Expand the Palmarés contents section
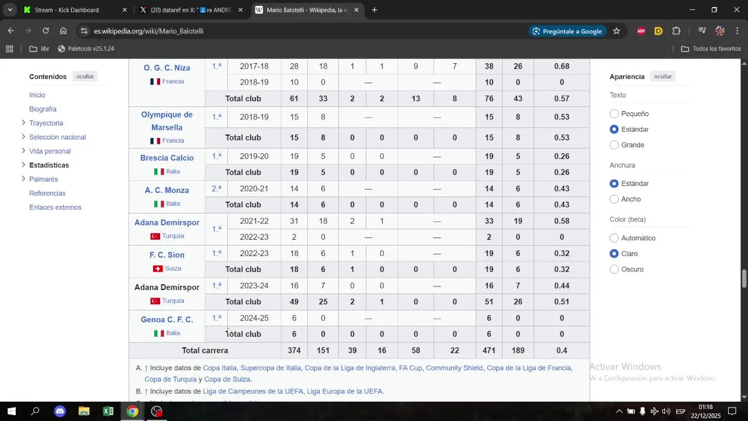This screenshot has height=421, width=748. tap(23, 179)
